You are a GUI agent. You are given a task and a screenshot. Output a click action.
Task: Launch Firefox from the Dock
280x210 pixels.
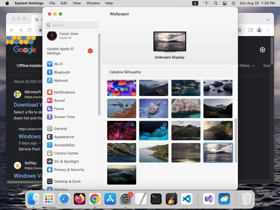pyautogui.click(x=80, y=199)
